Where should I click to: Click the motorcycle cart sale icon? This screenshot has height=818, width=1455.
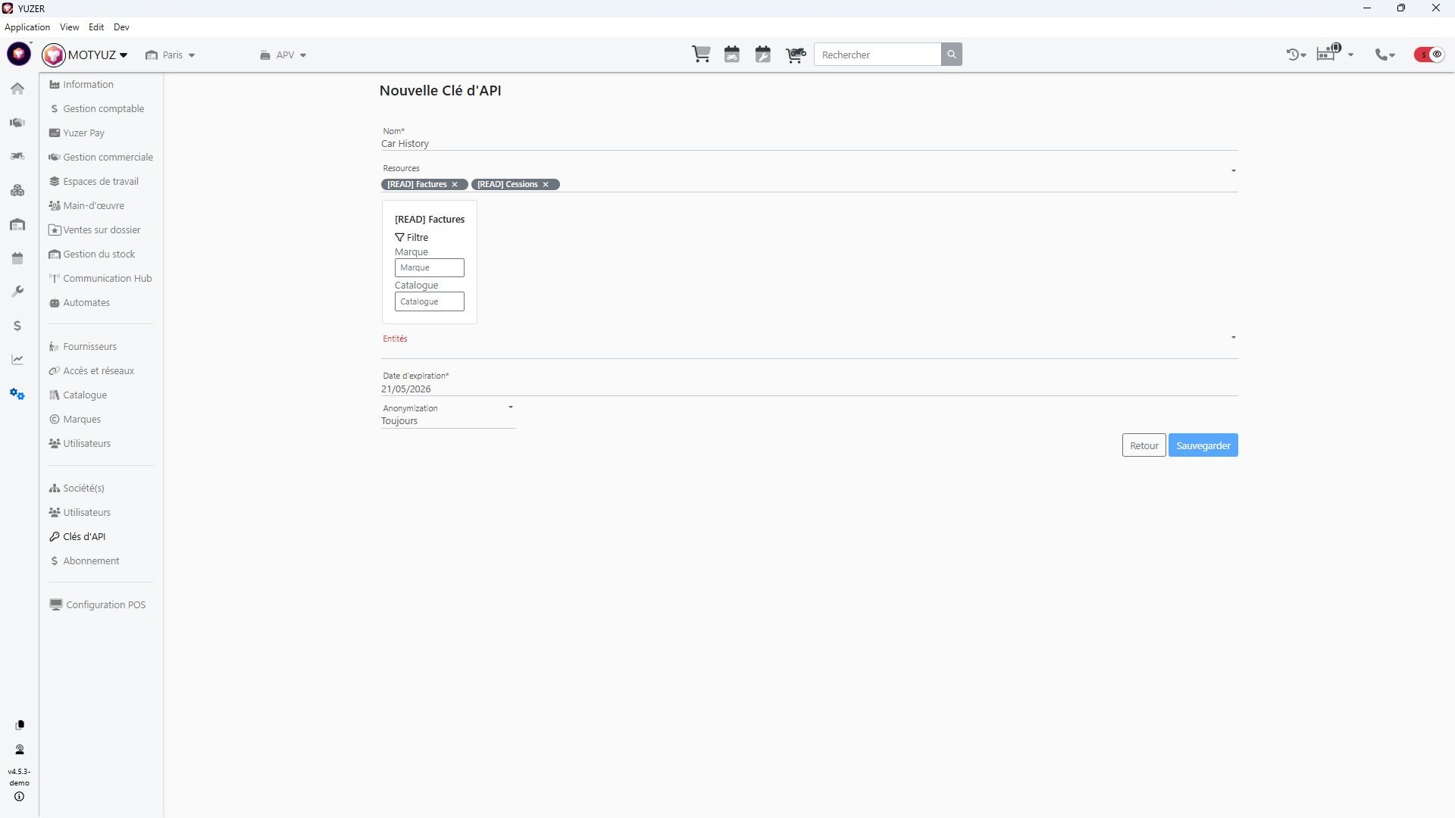point(795,55)
